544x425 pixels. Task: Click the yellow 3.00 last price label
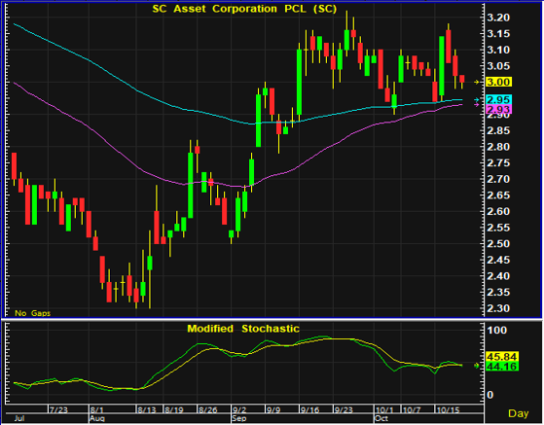[x=498, y=82]
